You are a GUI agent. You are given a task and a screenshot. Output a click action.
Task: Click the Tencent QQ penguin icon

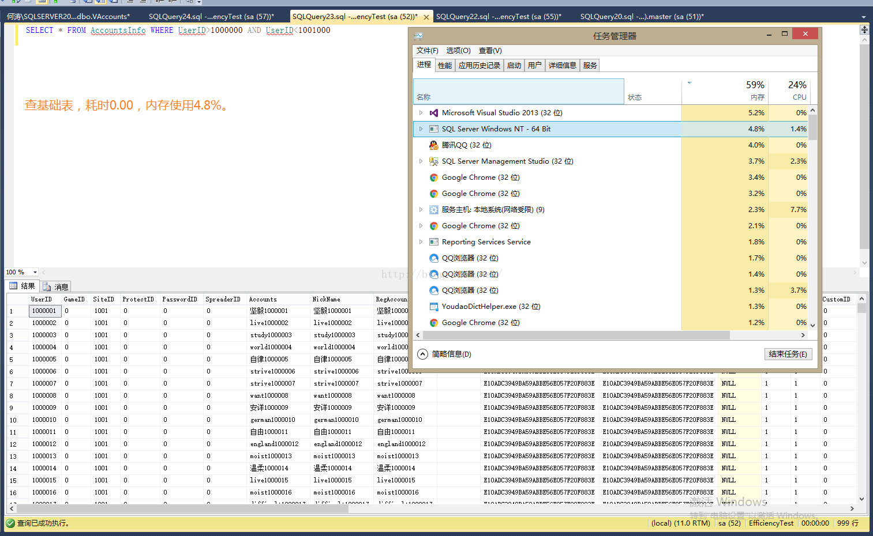434,145
